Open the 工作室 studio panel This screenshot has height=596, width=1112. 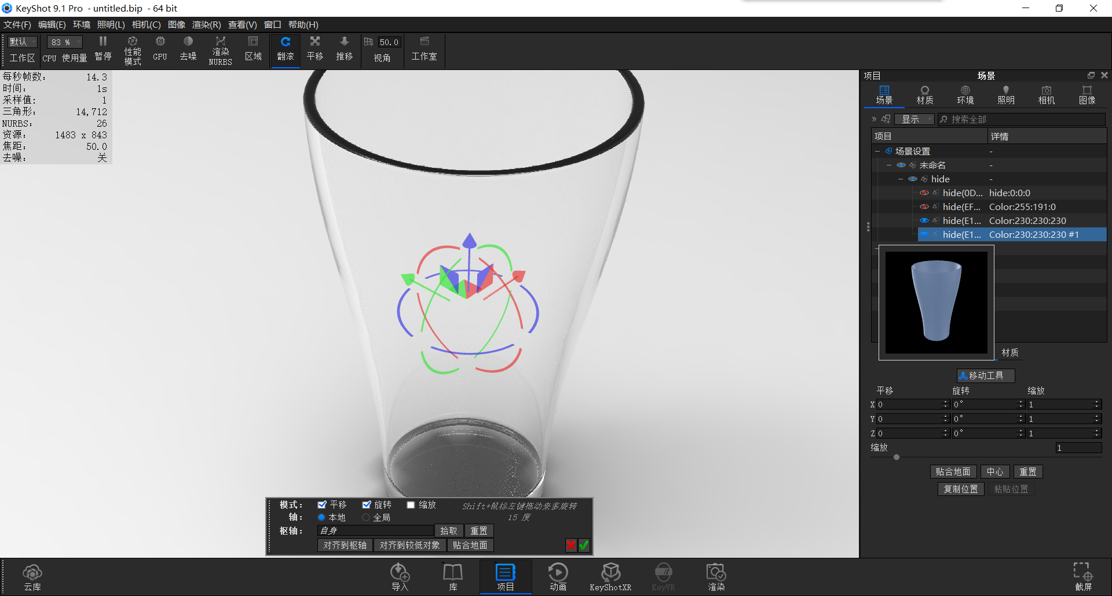424,49
